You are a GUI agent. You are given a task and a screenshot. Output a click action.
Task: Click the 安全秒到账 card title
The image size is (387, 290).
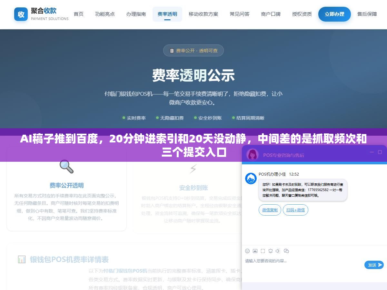193,188
